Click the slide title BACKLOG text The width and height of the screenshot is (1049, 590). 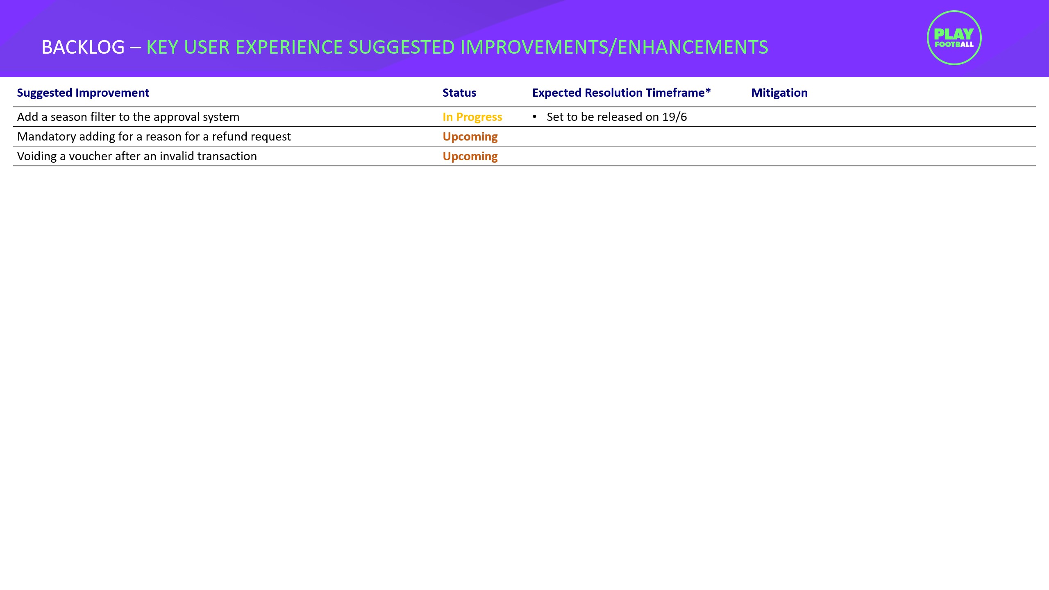coord(83,47)
